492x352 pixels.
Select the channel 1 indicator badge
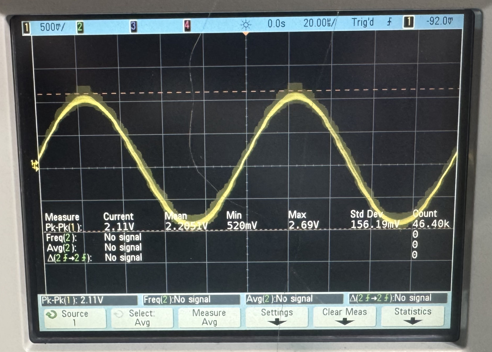pos(27,28)
